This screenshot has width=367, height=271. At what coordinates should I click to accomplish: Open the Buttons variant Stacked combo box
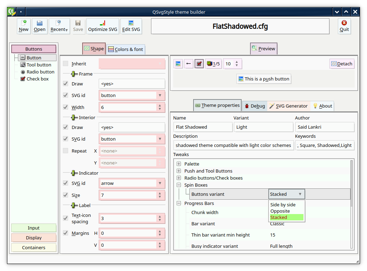point(287,194)
